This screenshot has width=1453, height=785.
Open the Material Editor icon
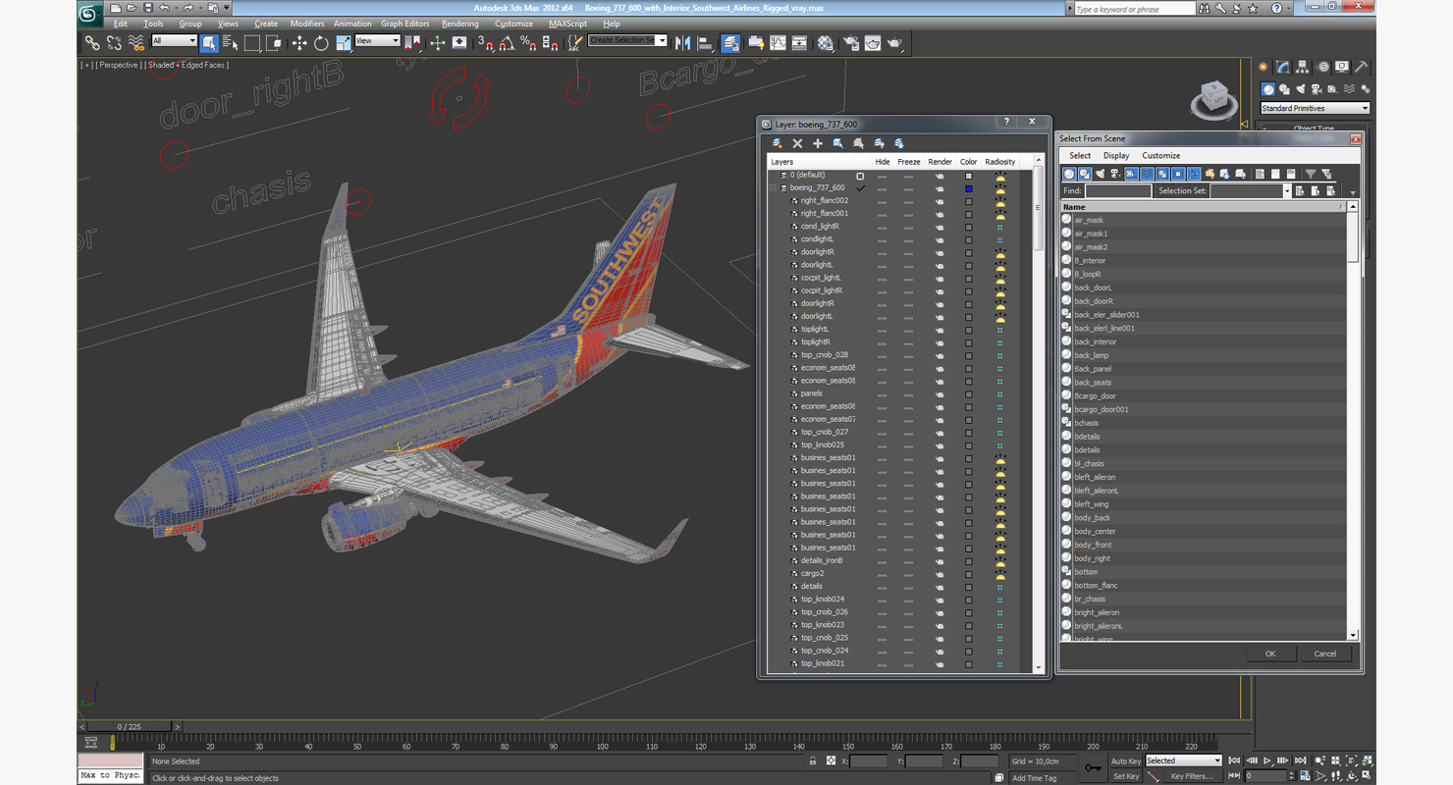(x=826, y=43)
